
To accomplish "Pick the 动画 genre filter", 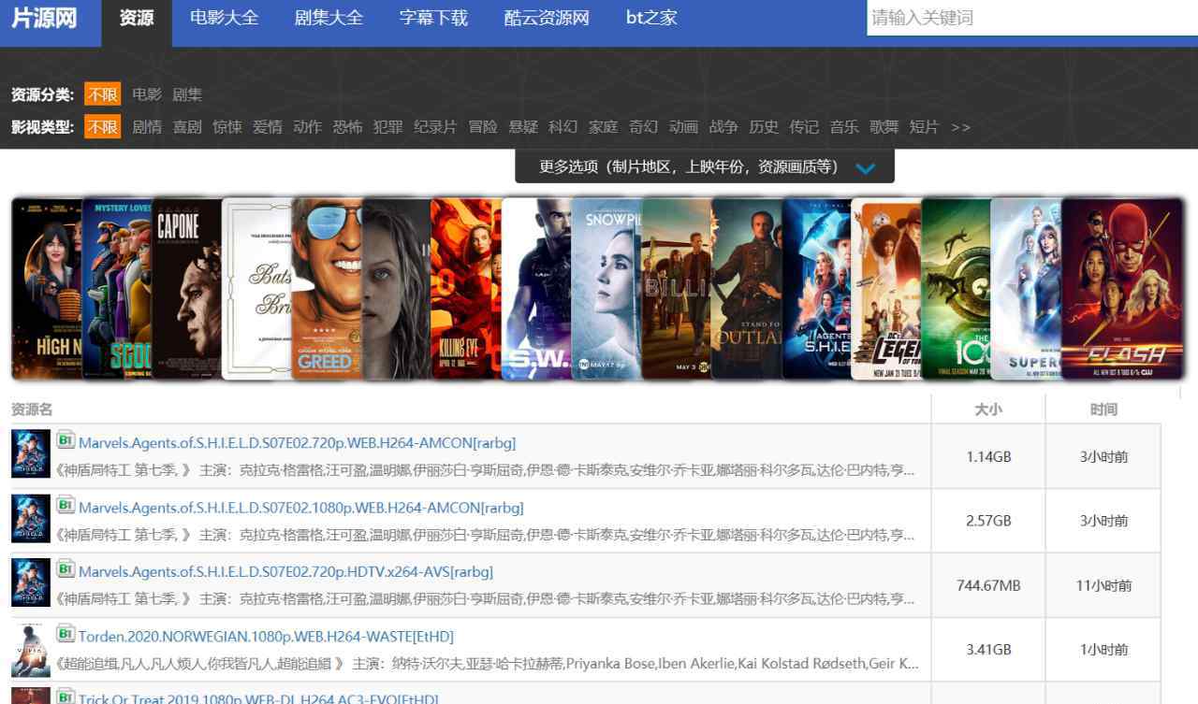I will [684, 126].
